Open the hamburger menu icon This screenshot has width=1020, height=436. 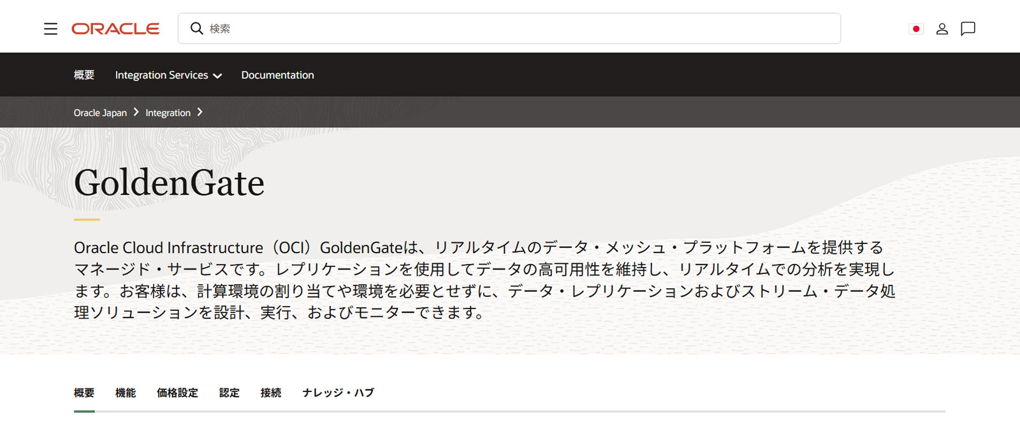click(50, 29)
